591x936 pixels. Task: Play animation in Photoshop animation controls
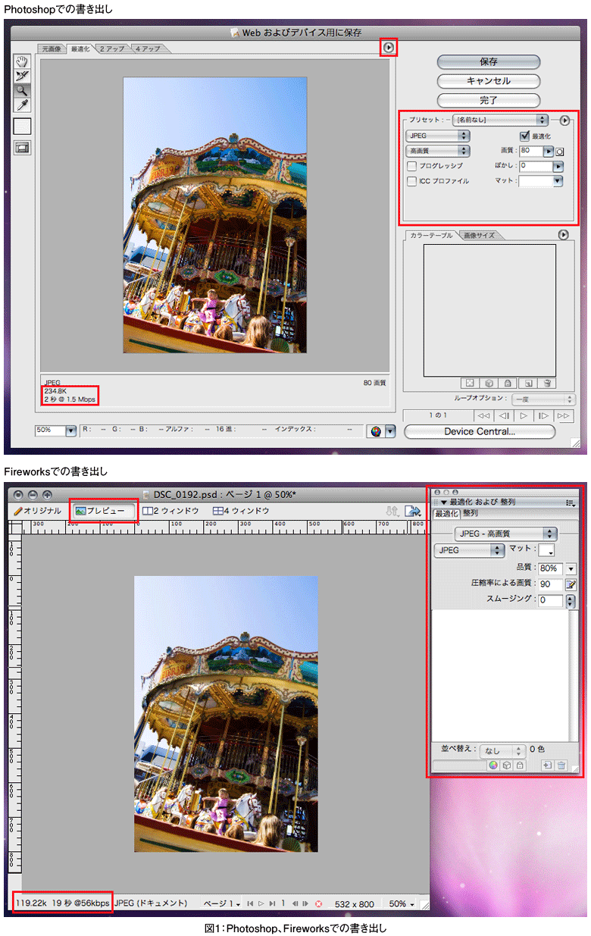524,416
